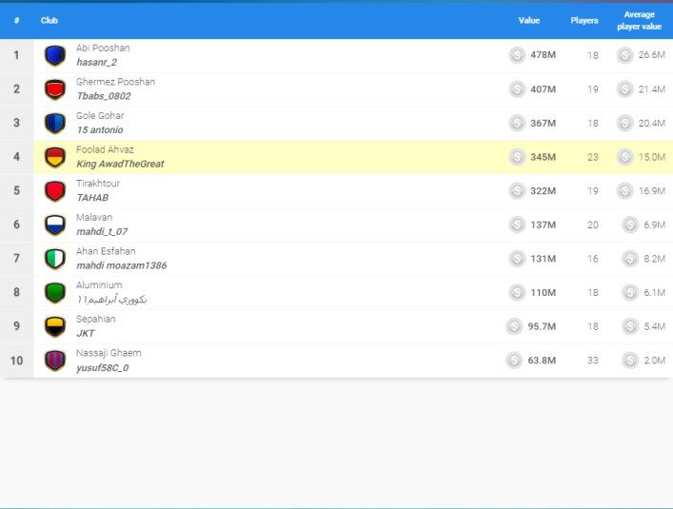Click the Club column header

click(49, 20)
